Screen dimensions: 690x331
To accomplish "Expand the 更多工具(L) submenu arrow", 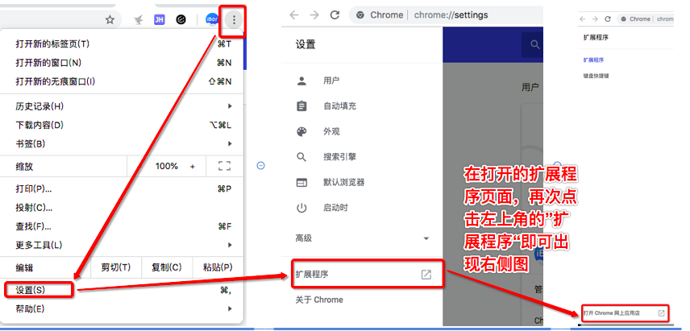I will pyautogui.click(x=230, y=245).
